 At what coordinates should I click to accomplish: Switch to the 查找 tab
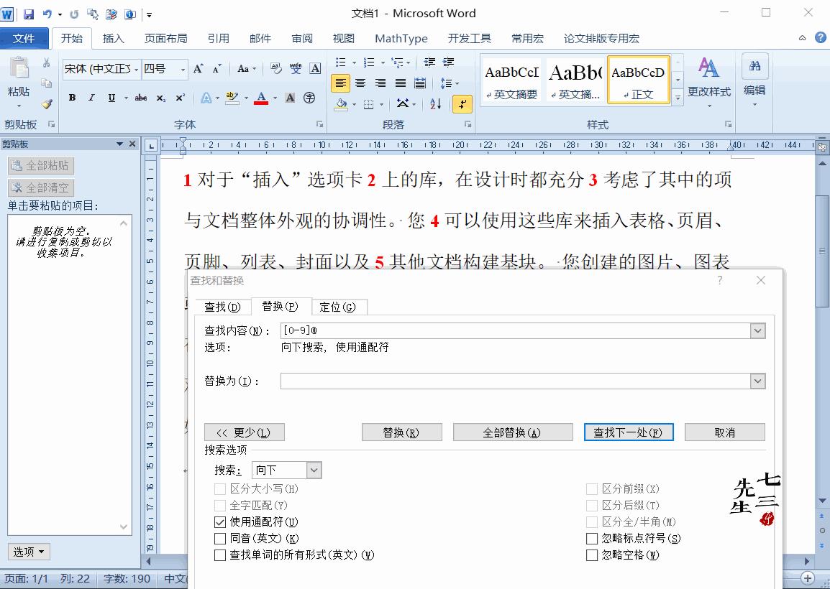tap(223, 307)
